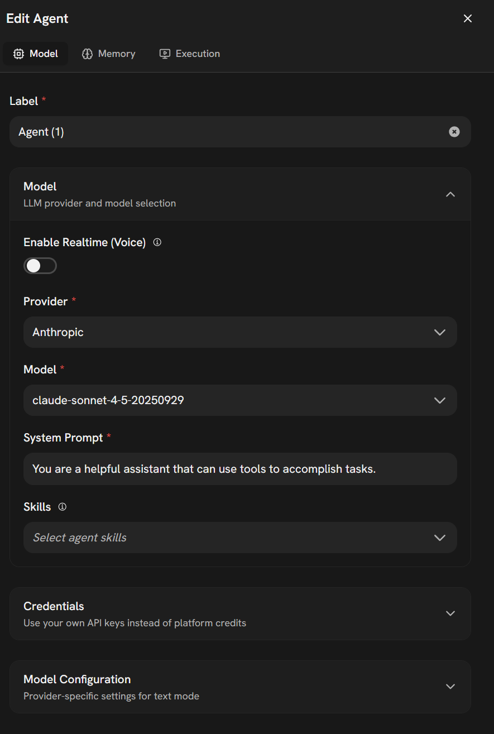Select the Model tab label
Screen dimensions: 494x734
(44, 54)
